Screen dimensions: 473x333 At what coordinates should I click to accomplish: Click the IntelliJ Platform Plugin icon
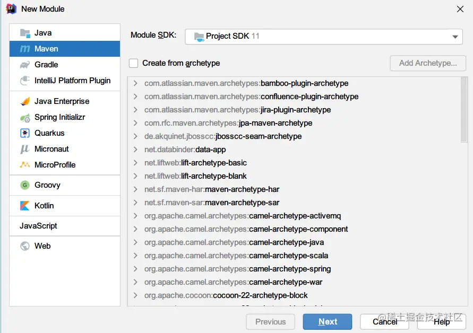point(25,81)
